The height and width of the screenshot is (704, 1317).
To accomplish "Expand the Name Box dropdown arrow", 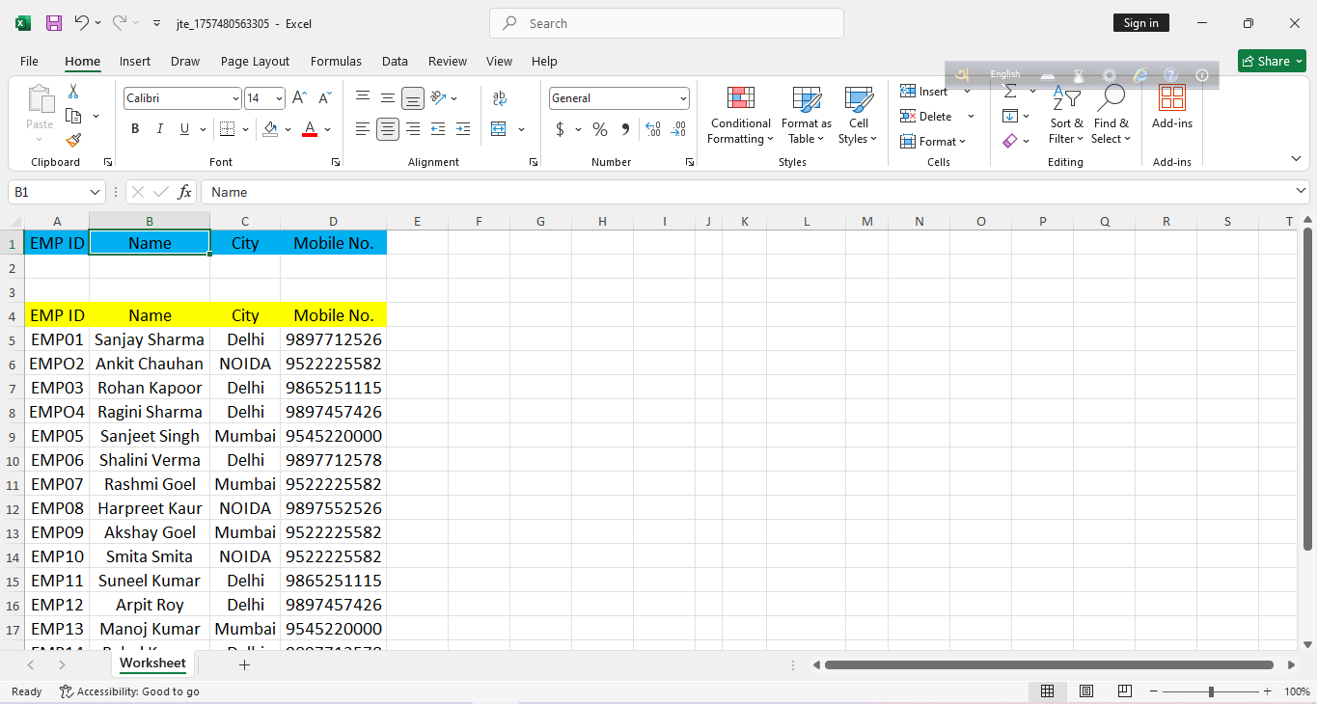I will [95, 192].
